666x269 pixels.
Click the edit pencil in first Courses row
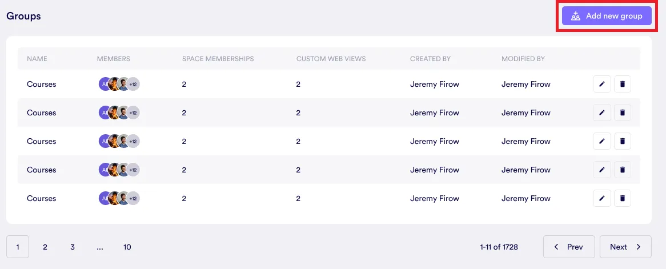[601, 84]
